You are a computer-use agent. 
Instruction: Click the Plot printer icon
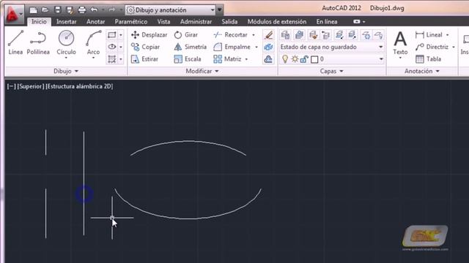[81, 10]
